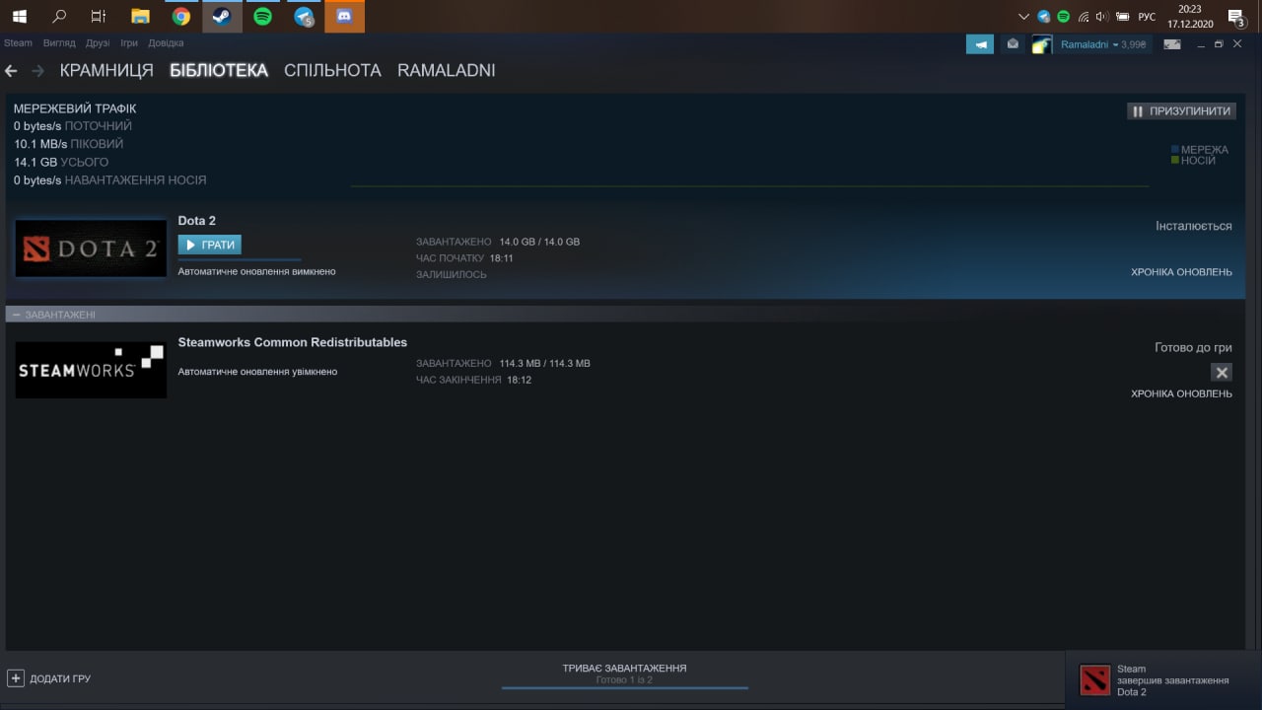Open the Вигляд menu
This screenshot has width=1262, height=710.
[x=59, y=43]
